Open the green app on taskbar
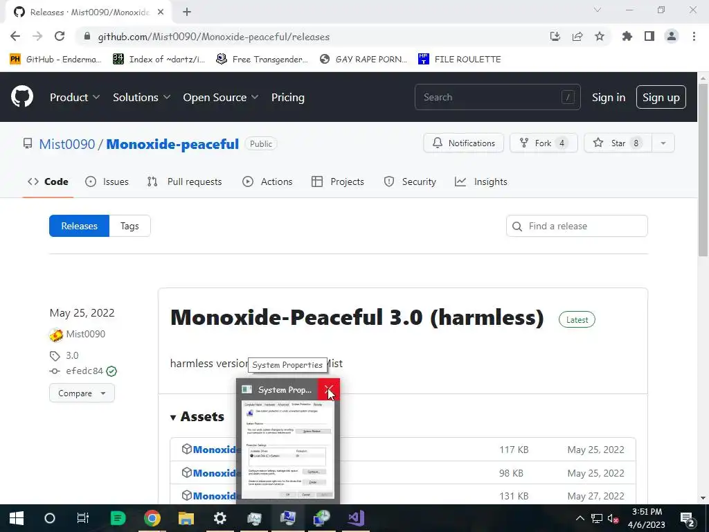This screenshot has height=532, width=709. 118,518
